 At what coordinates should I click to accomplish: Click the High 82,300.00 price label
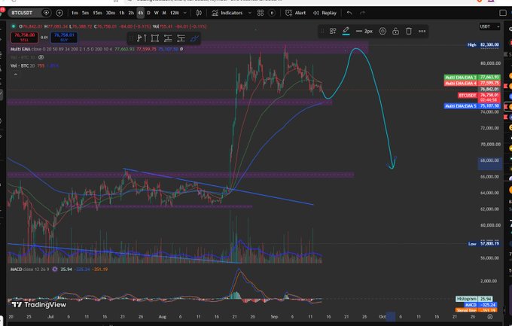point(483,44)
